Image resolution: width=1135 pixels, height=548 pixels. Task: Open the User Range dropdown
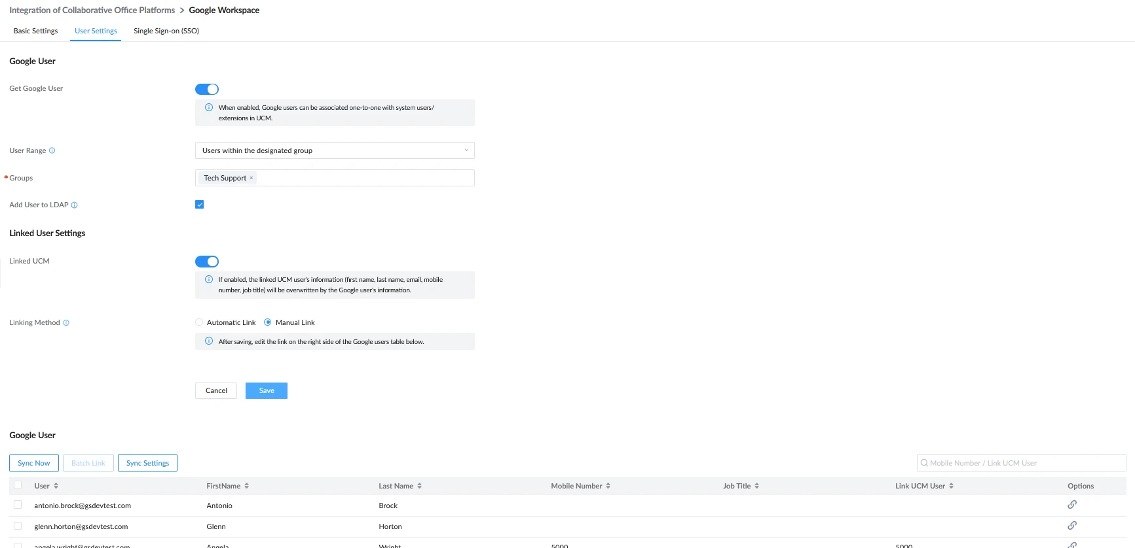pyautogui.click(x=335, y=150)
